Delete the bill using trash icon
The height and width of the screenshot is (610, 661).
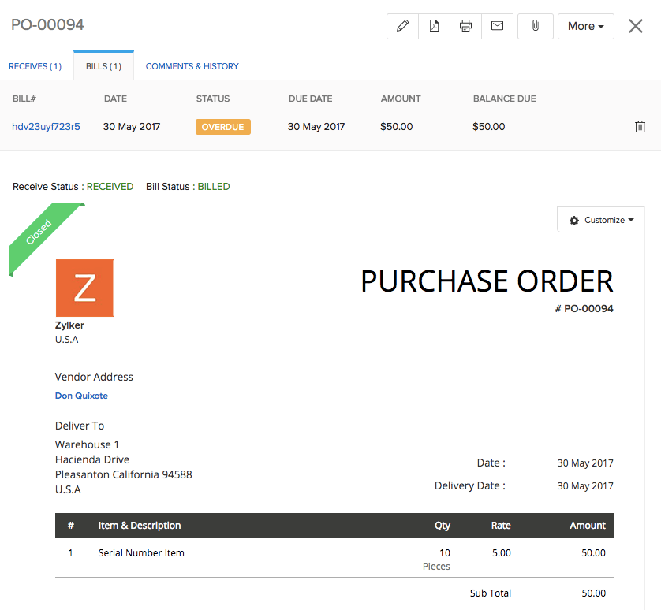[640, 126]
